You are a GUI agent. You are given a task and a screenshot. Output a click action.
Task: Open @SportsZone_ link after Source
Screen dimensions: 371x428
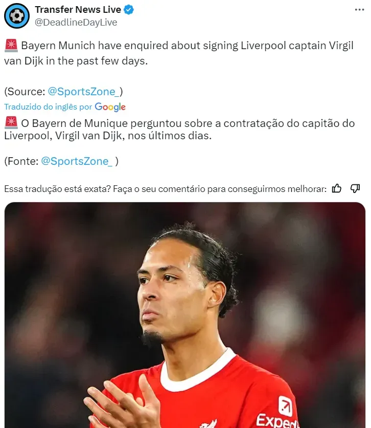[84, 92]
